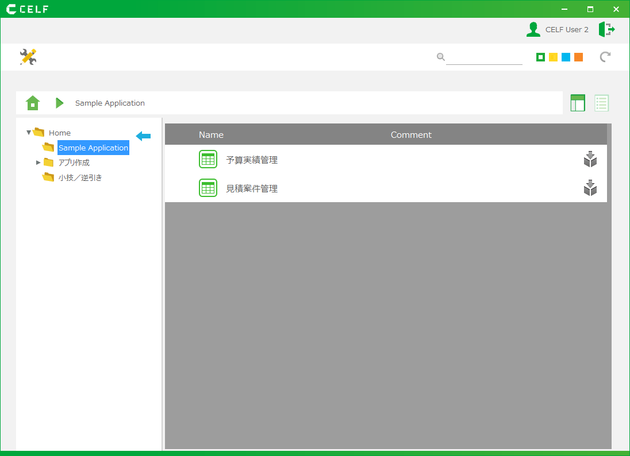The width and height of the screenshot is (630, 456).
Task: Collapse the Home tree node
Action: pos(29,133)
